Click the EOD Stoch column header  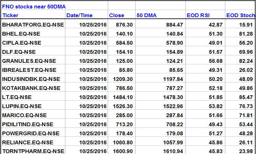(x=241, y=15)
